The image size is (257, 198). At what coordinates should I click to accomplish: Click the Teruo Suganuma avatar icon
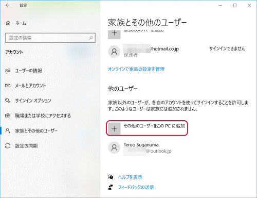[x=114, y=147]
